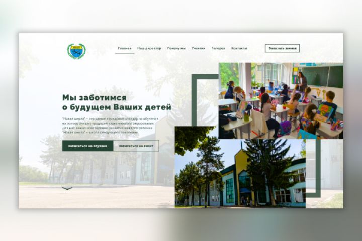
Task: Open the Контакты menu item
Action: click(239, 48)
